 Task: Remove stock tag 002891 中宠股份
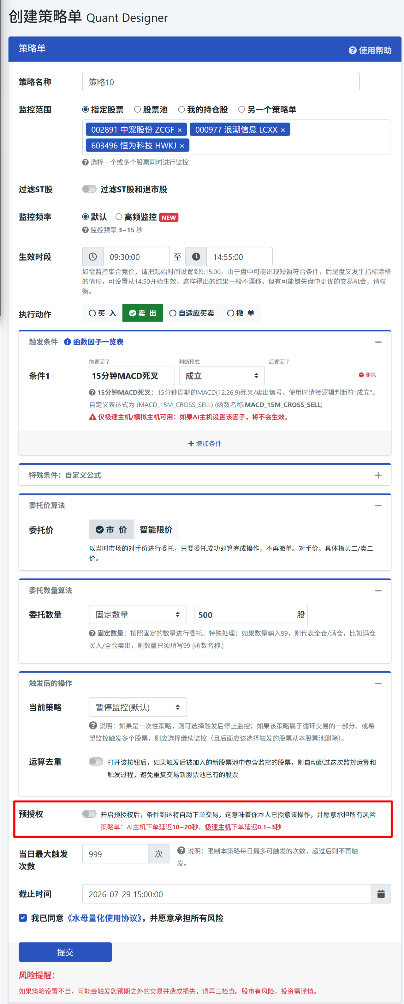tap(180, 130)
